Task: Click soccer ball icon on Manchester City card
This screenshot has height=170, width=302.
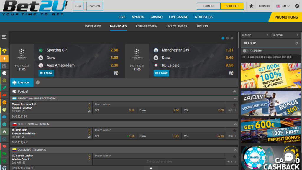Action: click(x=231, y=73)
